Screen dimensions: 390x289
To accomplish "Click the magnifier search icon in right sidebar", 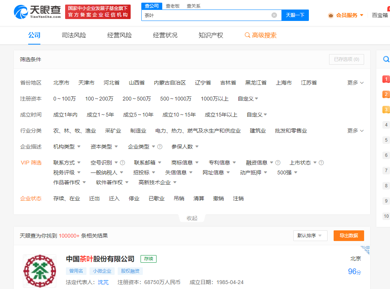I will click(386, 59).
